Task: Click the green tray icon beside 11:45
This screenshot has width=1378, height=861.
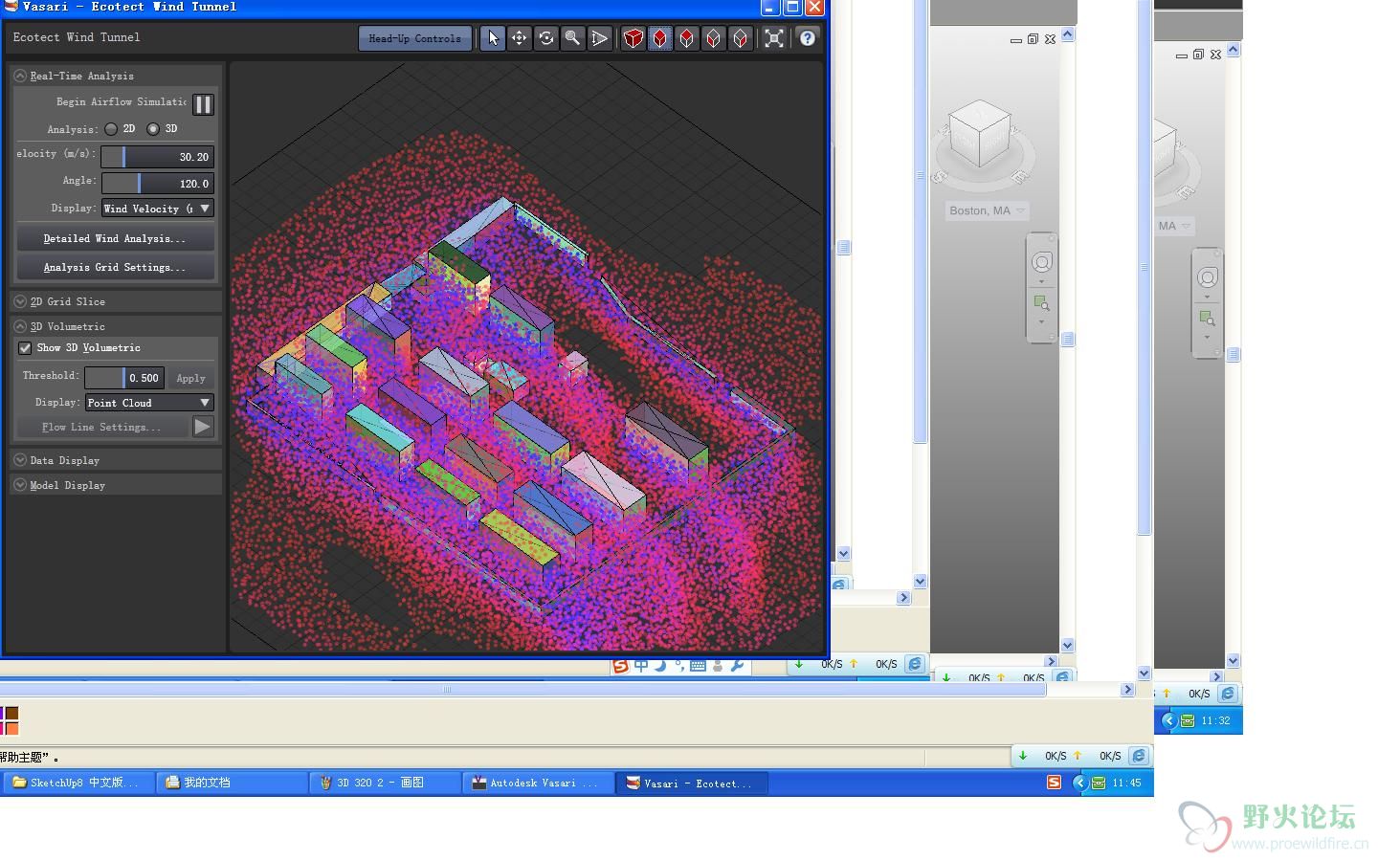Action: coord(1099,783)
